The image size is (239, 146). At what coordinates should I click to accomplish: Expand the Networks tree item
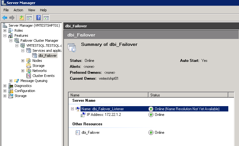point(23,71)
